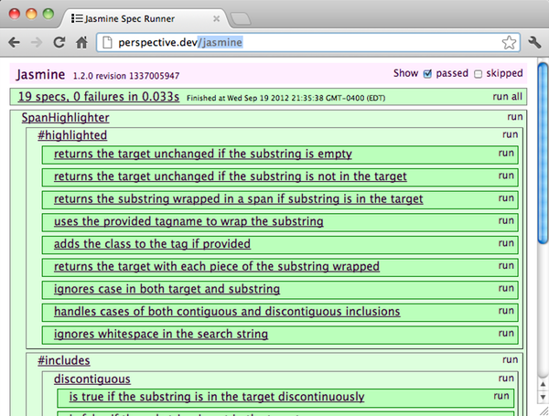Image resolution: width=549 pixels, height=416 pixels.
Task: Click the Jasmine title heading
Action: [40, 75]
